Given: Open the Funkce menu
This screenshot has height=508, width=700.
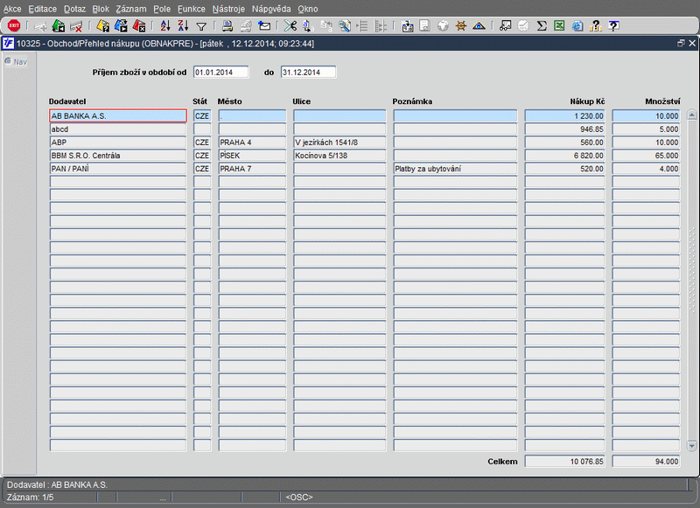Looking at the screenshot, I should [x=192, y=9].
